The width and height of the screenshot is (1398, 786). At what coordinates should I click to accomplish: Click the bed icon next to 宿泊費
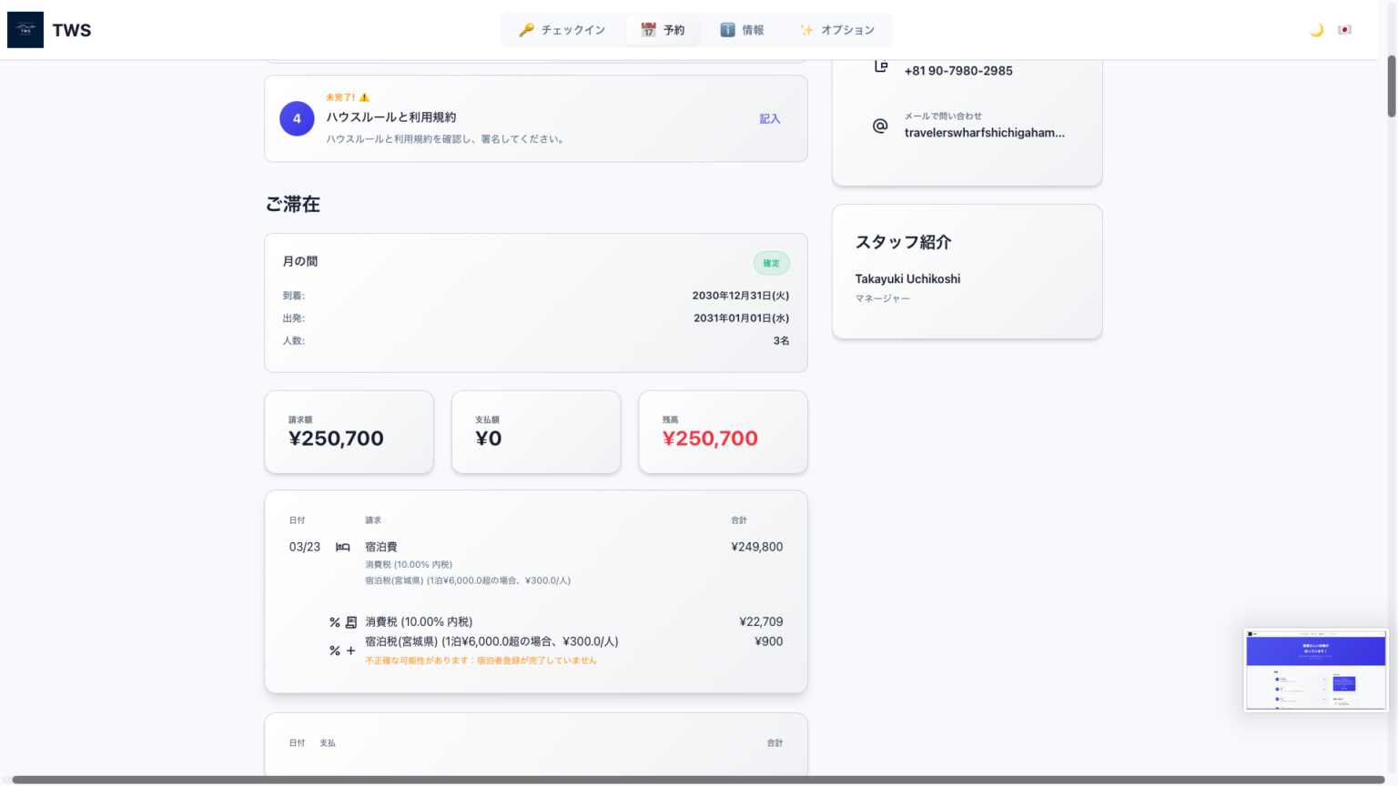pos(343,547)
